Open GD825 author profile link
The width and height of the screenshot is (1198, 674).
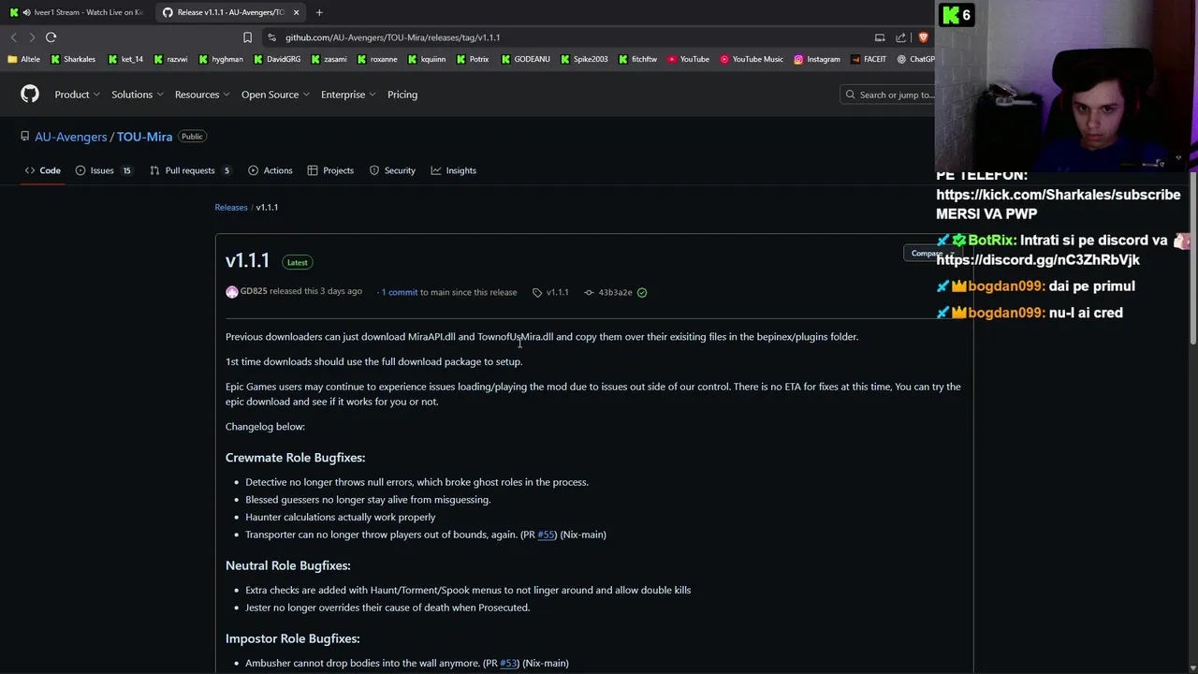[x=254, y=291]
